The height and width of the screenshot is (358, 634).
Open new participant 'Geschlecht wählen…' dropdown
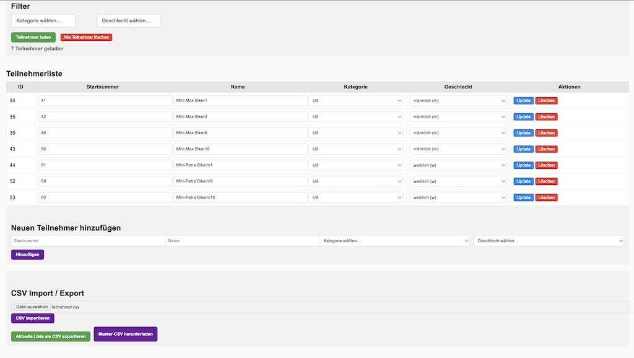[549, 241]
